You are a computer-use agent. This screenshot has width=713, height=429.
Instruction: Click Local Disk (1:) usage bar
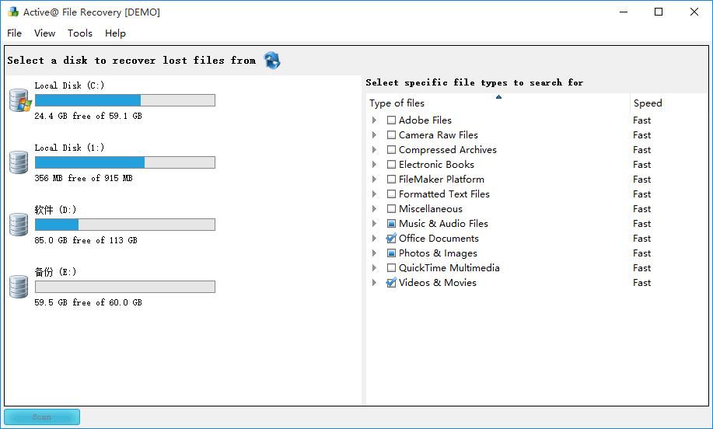125,162
